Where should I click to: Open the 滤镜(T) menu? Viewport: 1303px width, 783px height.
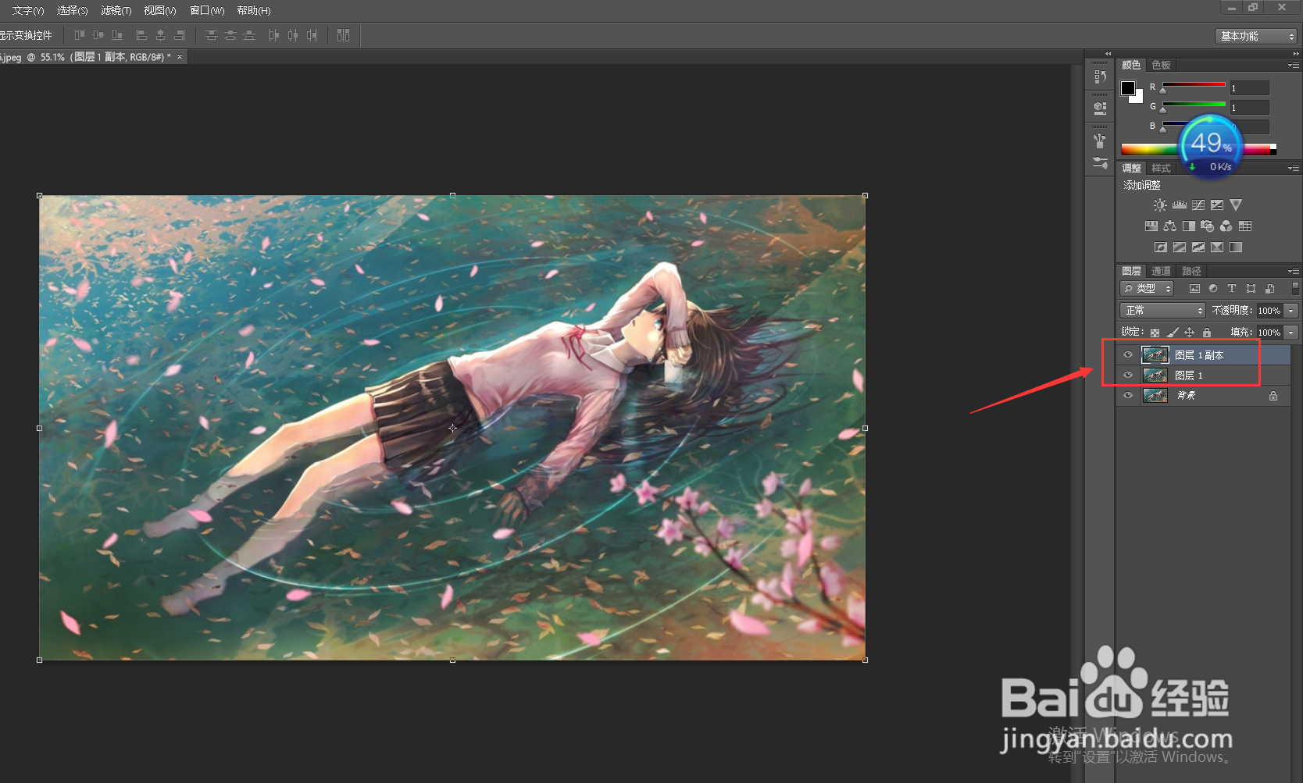[x=116, y=10]
